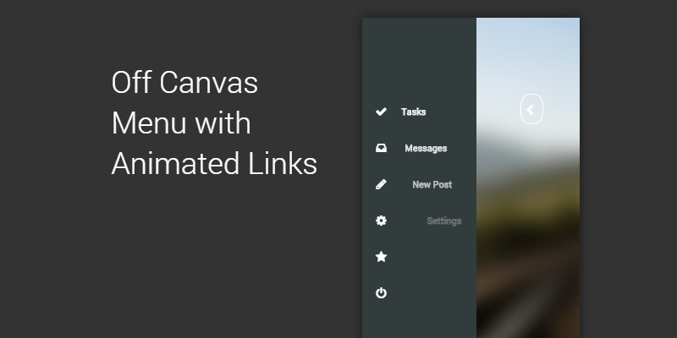Viewport: 677px width, 338px height.
Task: Click the Tasks checkmark icon
Action: (381, 112)
